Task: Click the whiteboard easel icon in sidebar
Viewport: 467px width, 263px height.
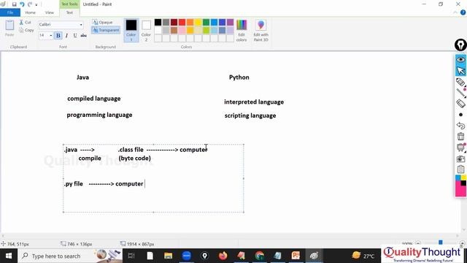Action: pos(460,148)
